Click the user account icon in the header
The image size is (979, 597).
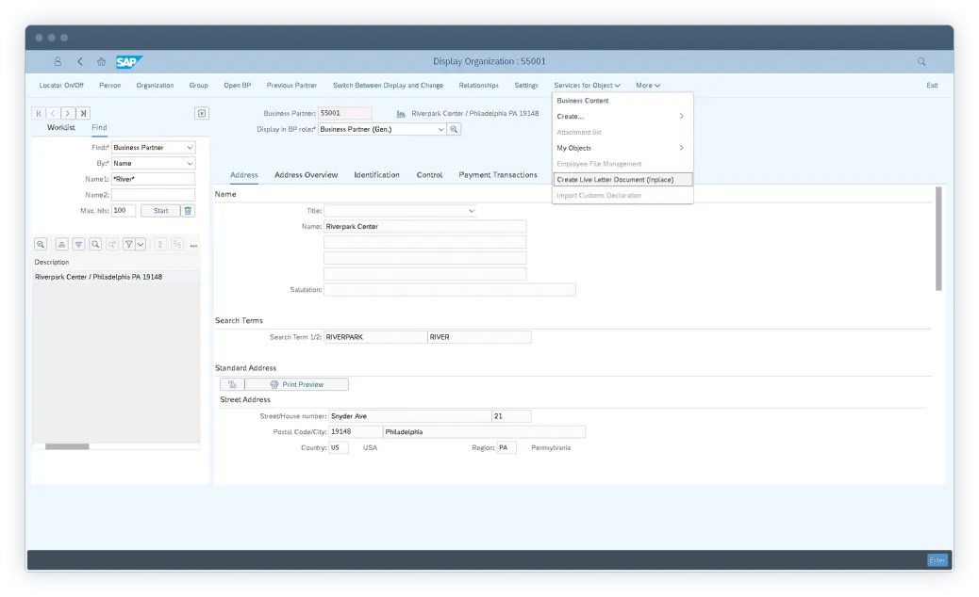click(x=57, y=60)
